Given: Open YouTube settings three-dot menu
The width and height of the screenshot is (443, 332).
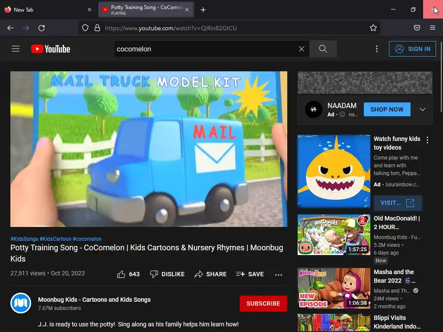Looking at the screenshot, I should point(377,49).
